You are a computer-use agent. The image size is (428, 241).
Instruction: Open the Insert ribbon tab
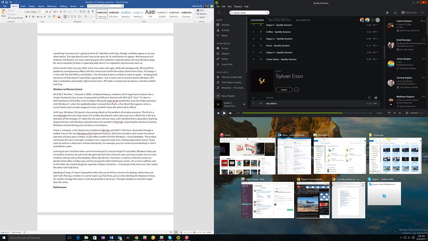[x=23, y=6]
